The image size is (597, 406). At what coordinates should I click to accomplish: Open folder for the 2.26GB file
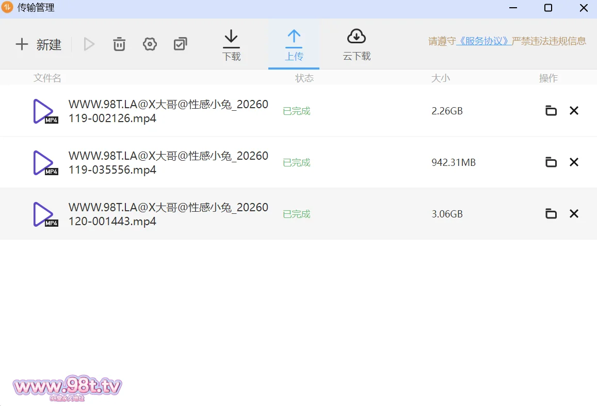pyautogui.click(x=551, y=111)
